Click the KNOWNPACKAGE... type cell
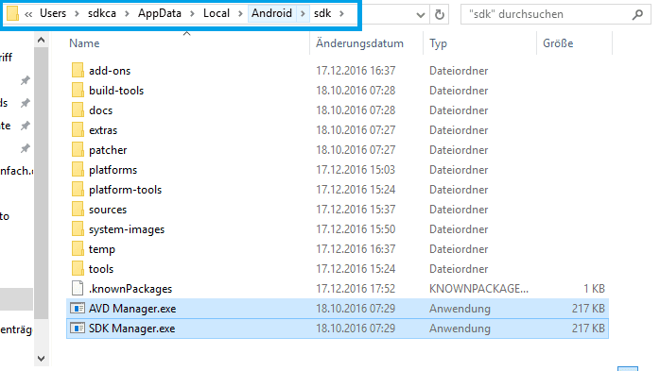 478,289
